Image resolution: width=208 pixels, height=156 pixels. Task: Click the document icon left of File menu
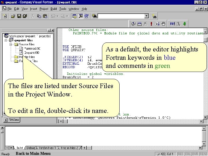(5, 8)
